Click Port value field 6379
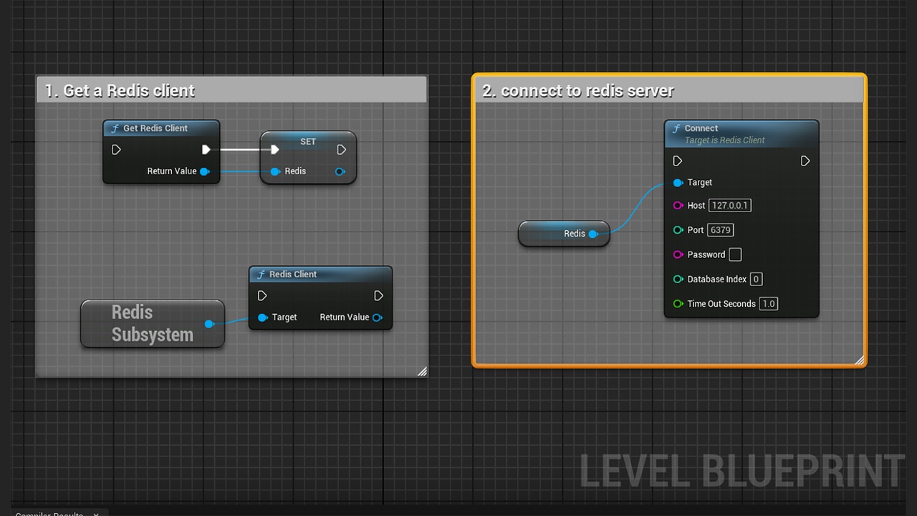917x516 pixels. [721, 230]
